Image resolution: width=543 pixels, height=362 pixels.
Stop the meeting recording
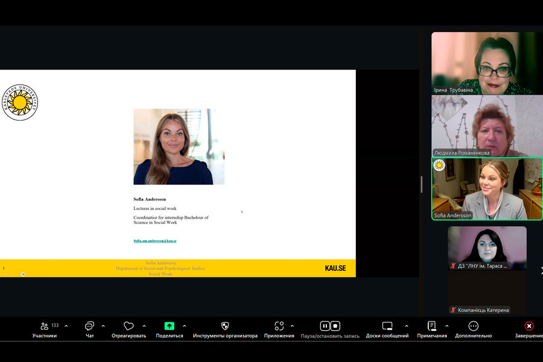(x=335, y=326)
